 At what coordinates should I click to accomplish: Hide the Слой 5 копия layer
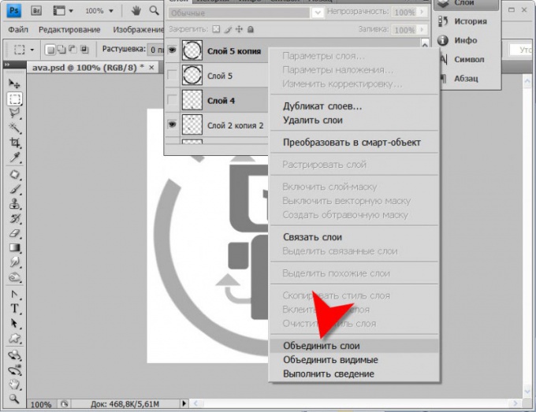[172, 50]
